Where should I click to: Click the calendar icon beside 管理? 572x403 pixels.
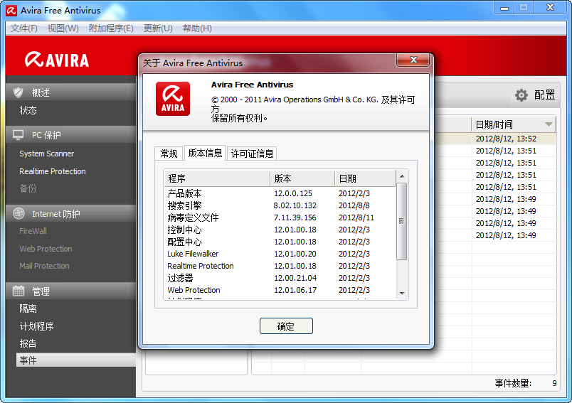(18, 291)
